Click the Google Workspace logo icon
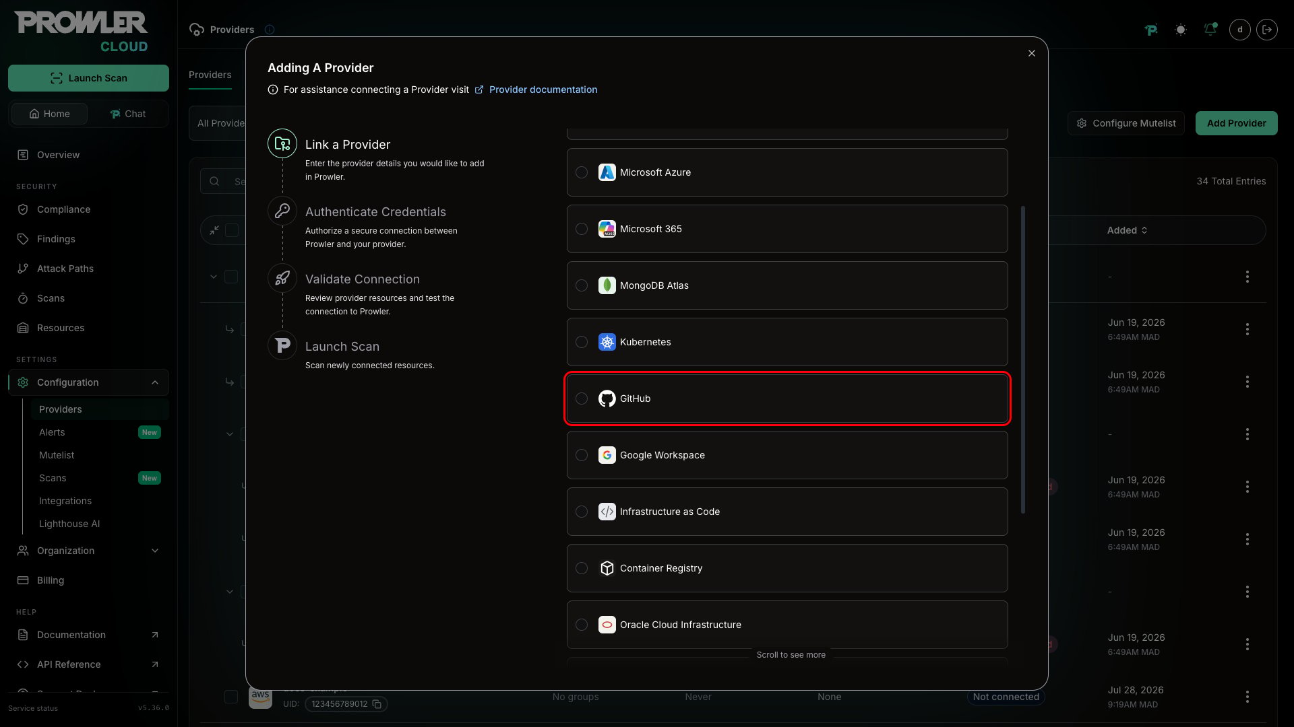The height and width of the screenshot is (727, 1294). click(607, 455)
